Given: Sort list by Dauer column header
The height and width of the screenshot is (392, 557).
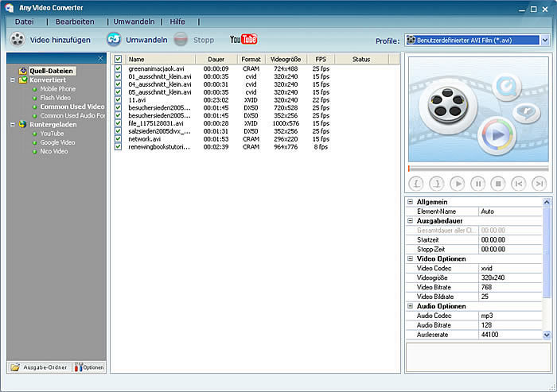Looking at the screenshot, I should click(x=216, y=60).
